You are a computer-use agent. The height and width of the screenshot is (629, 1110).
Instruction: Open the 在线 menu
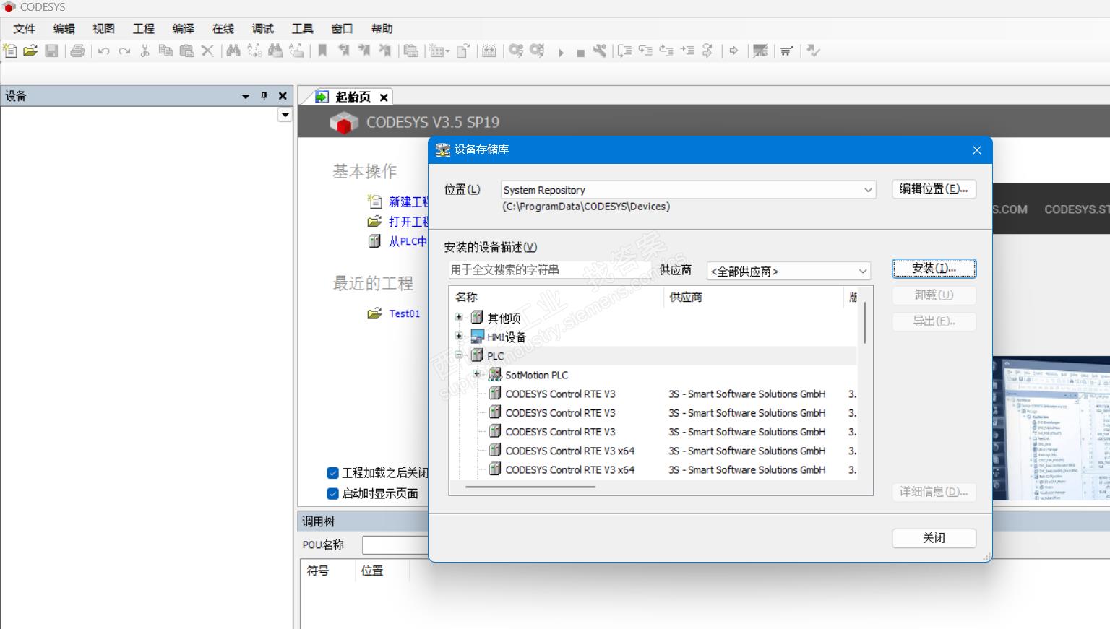pyautogui.click(x=223, y=29)
